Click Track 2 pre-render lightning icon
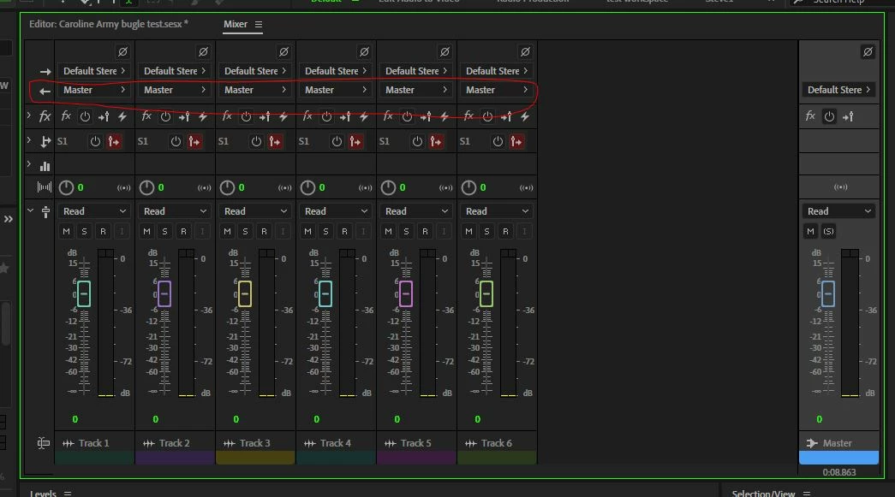This screenshot has width=895, height=497. [x=203, y=117]
